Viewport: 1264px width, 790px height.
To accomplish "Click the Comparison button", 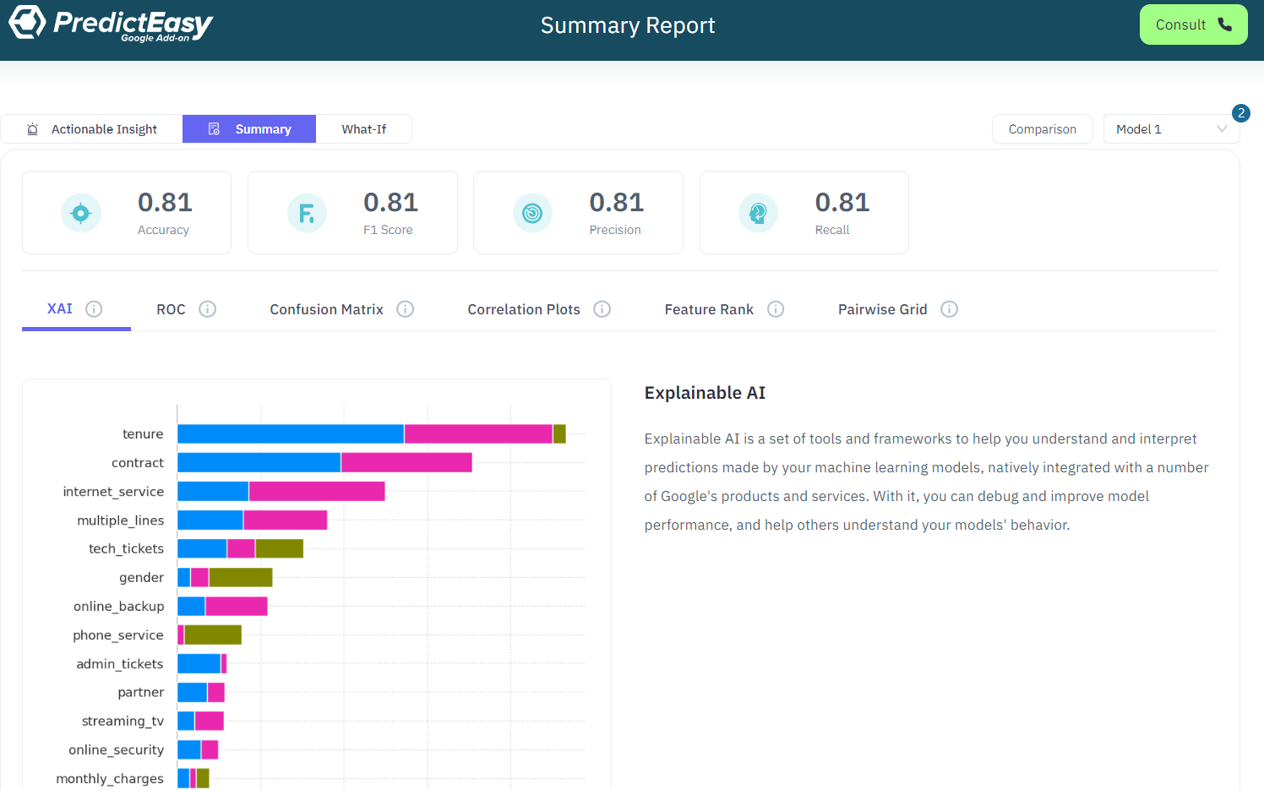I will click(1042, 129).
